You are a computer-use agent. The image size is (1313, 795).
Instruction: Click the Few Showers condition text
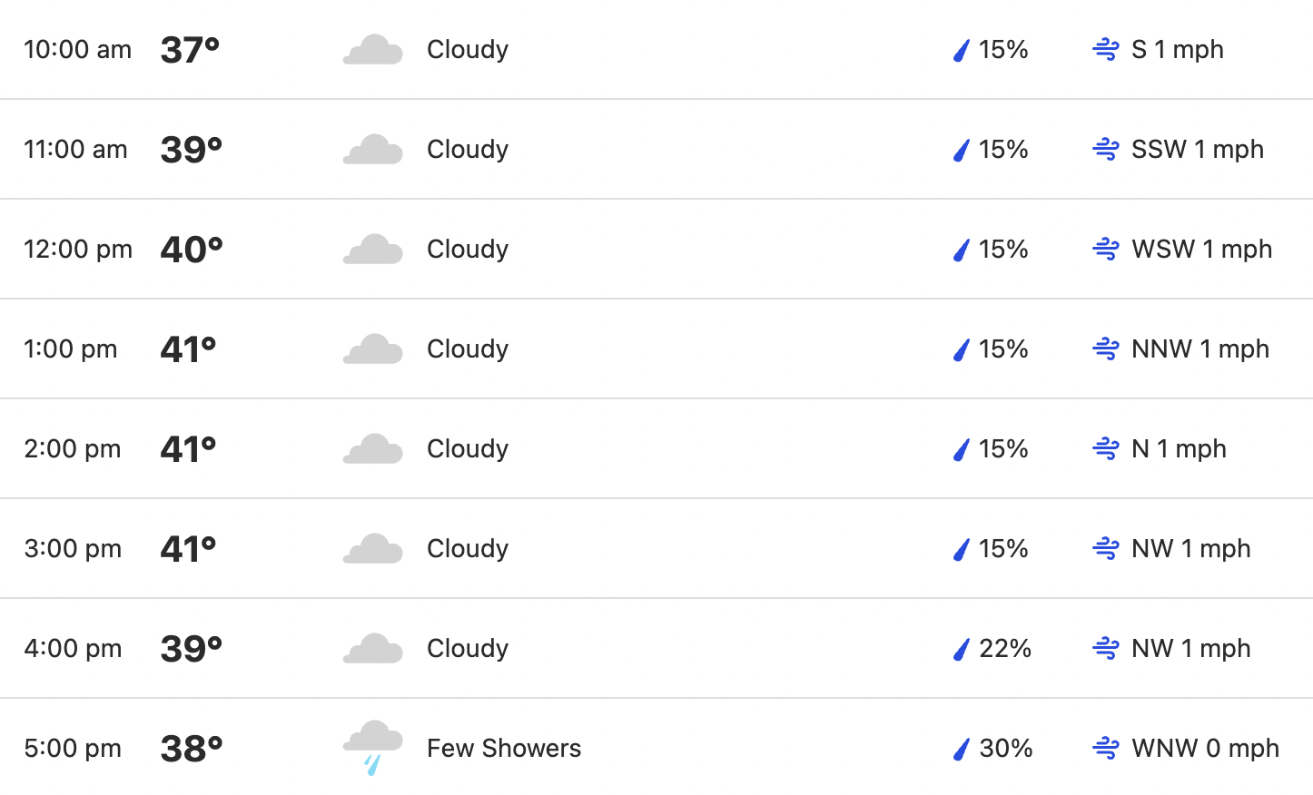(504, 748)
